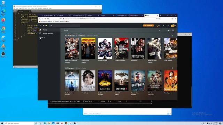Click the browser home icon
Image resolution: width=223 pixels, height=125 pixels.
[x=48, y=18]
